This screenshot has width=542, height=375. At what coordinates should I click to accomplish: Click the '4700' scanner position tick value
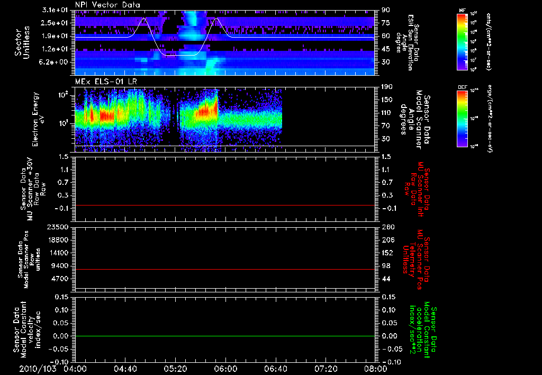[x=59, y=279]
